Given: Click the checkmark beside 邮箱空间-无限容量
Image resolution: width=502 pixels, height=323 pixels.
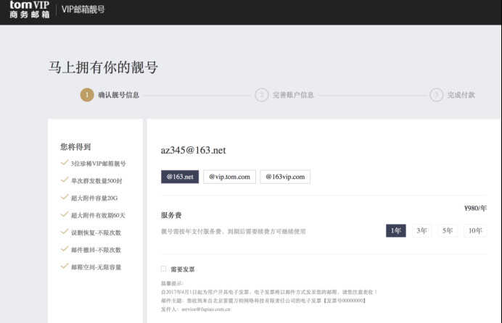Looking at the screenshot, I should pos(65,267).
